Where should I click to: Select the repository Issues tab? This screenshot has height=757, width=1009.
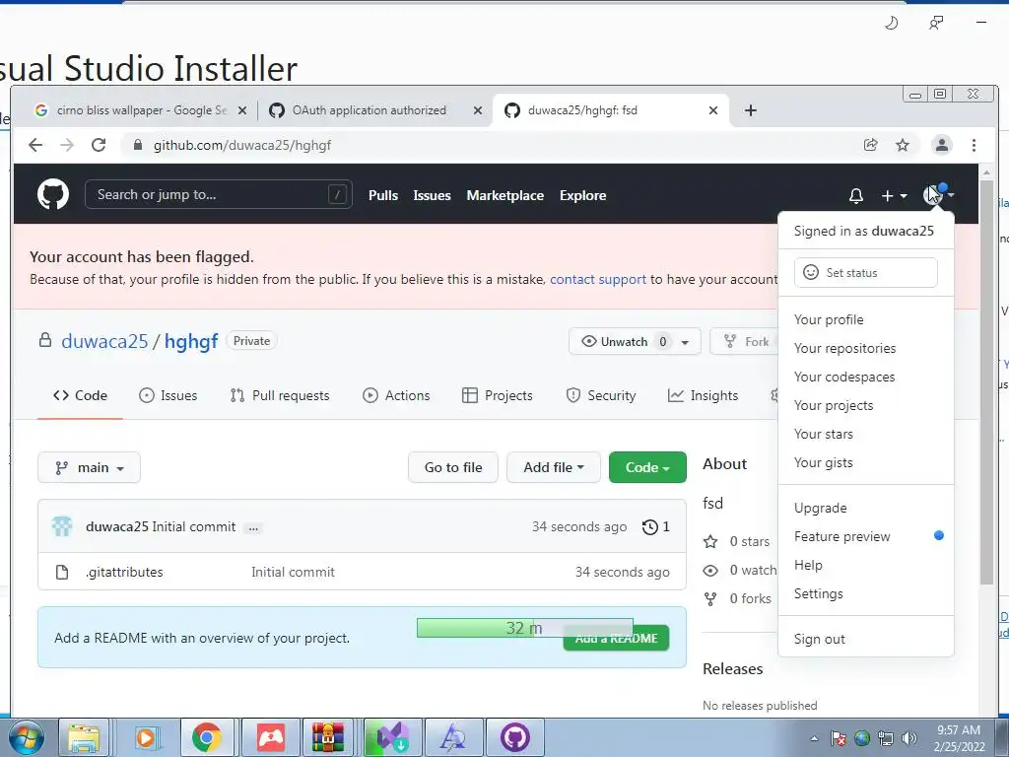point(168,396)
